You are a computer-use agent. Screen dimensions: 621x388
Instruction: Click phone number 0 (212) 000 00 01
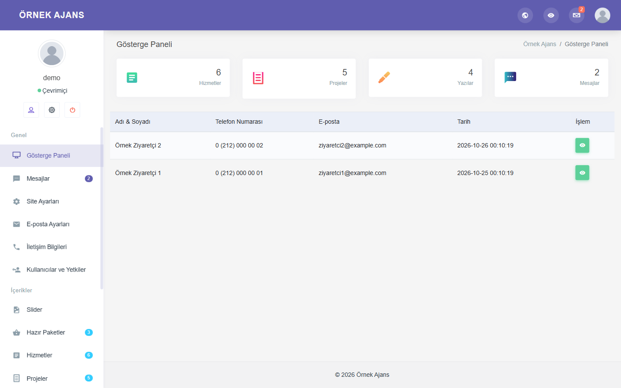click(239, 173)
